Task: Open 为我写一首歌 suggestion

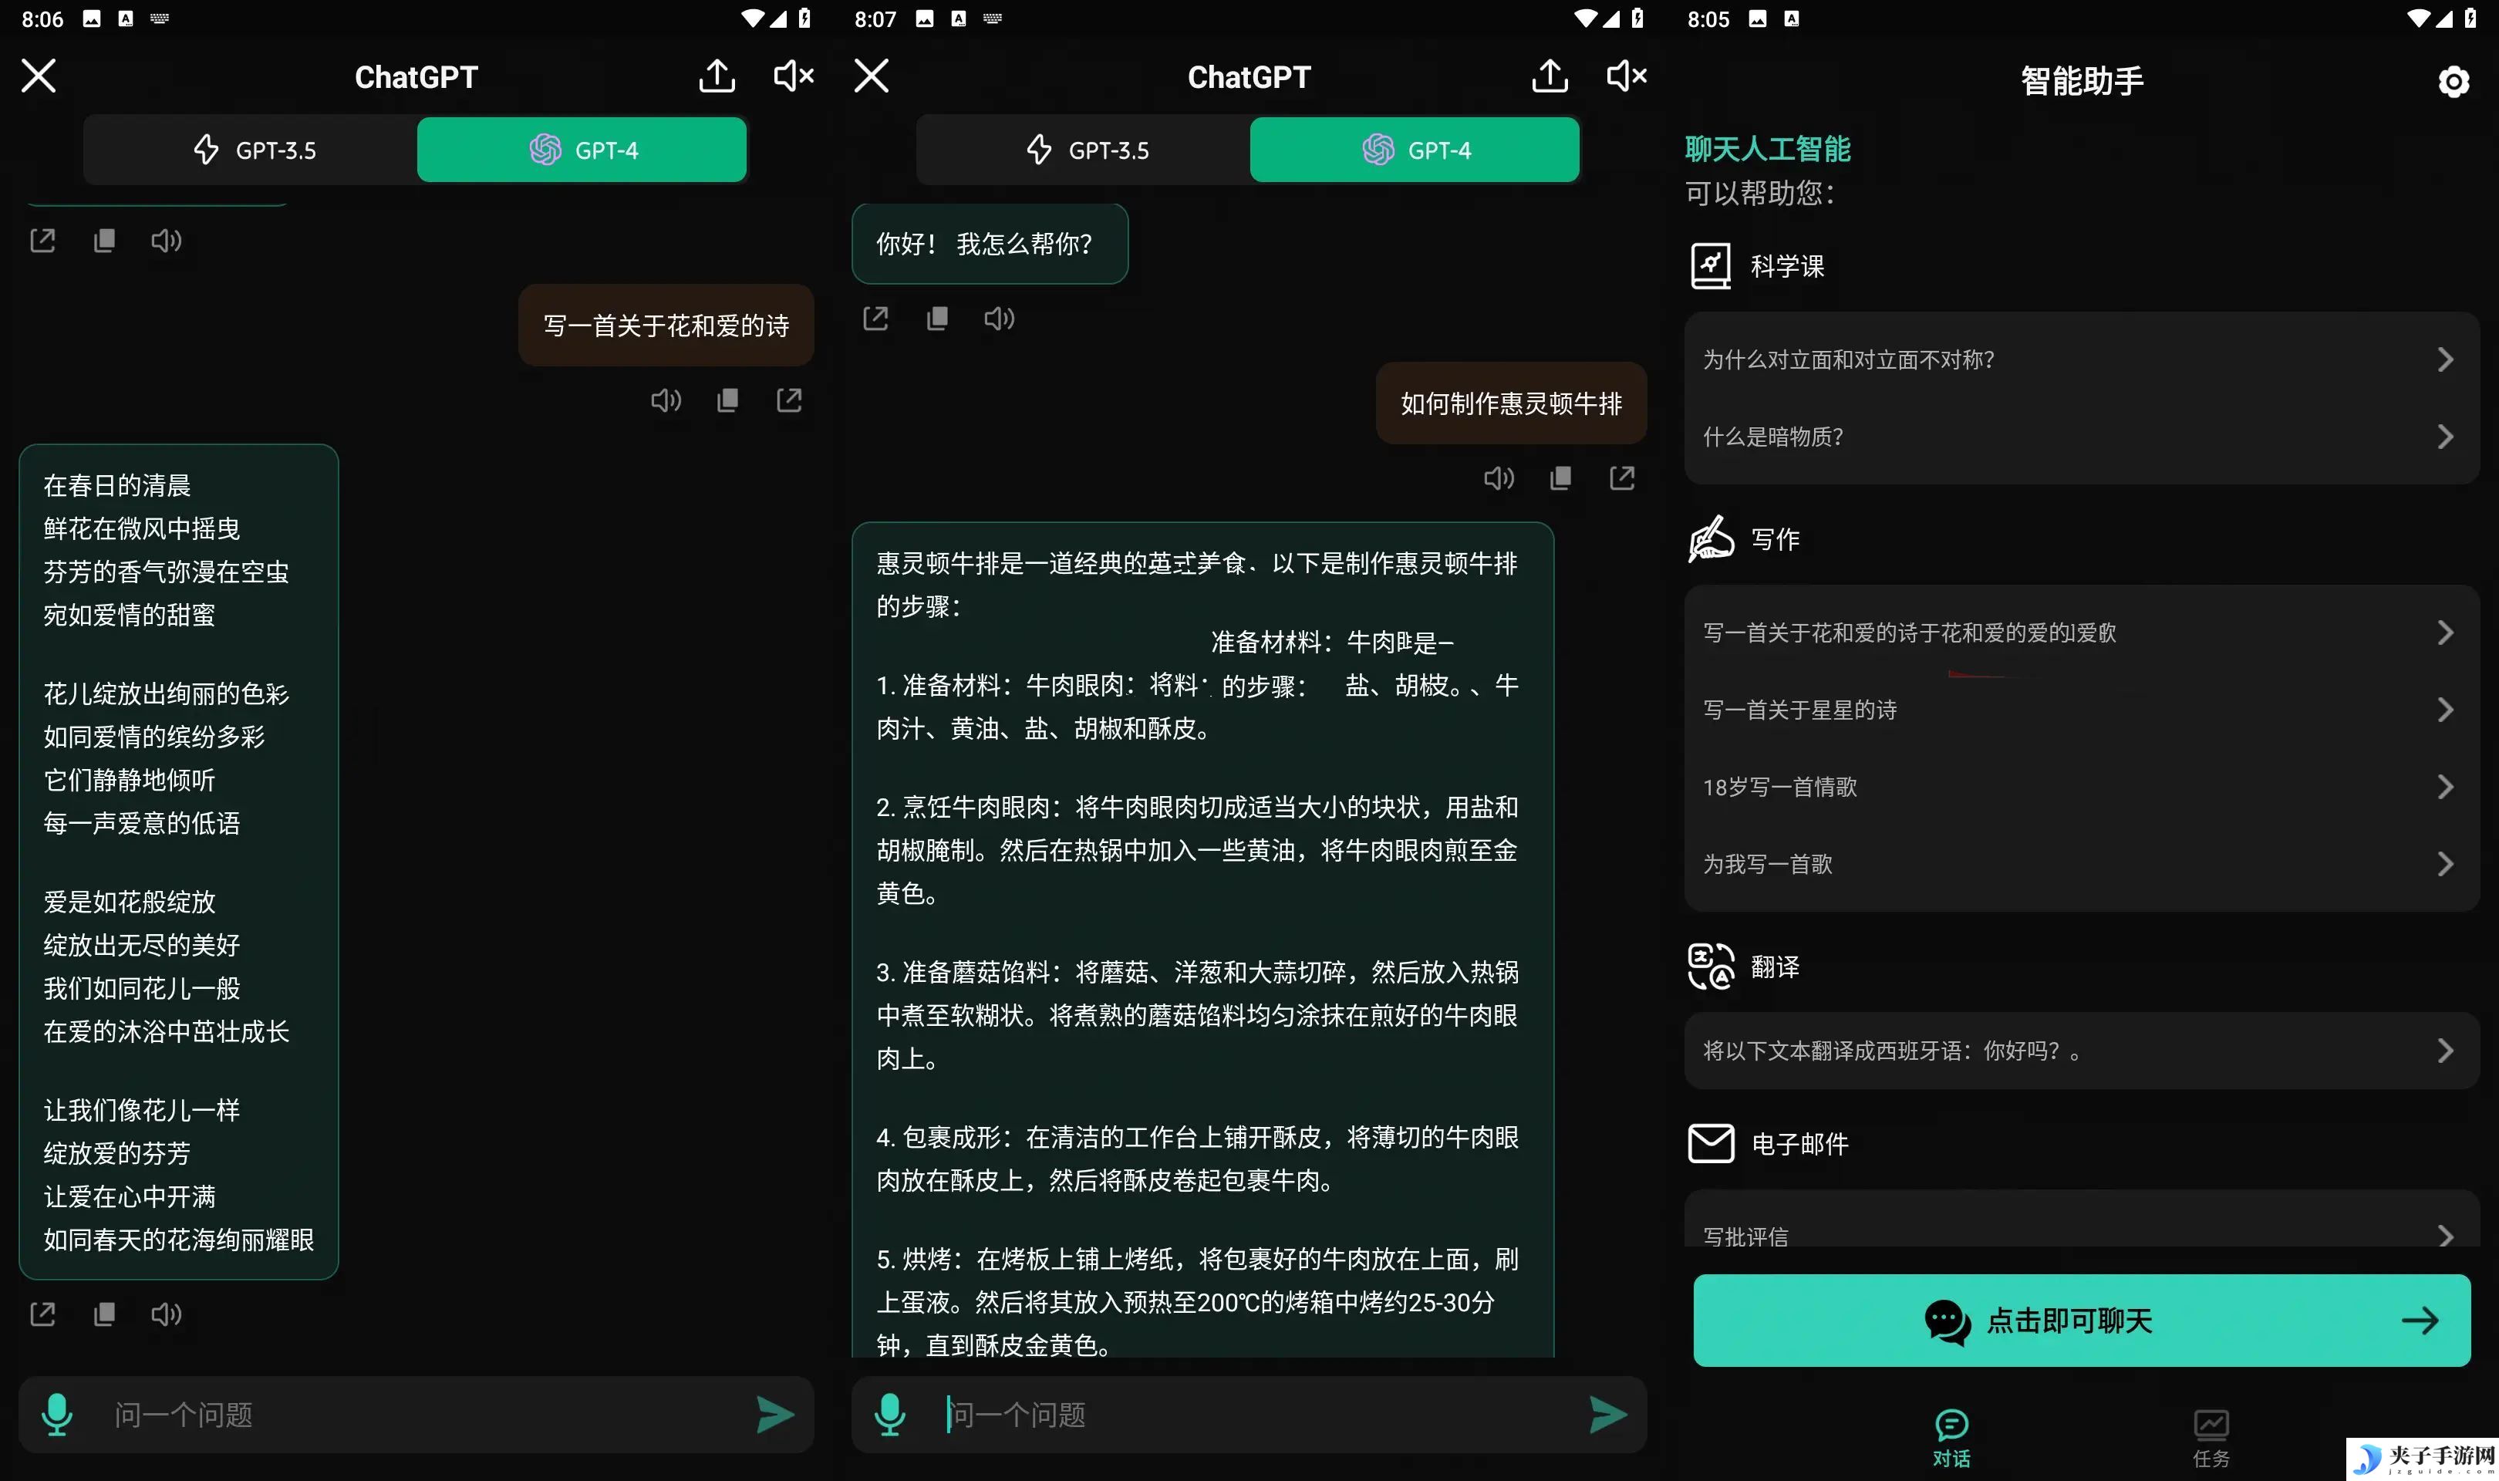Action: 2081,863
